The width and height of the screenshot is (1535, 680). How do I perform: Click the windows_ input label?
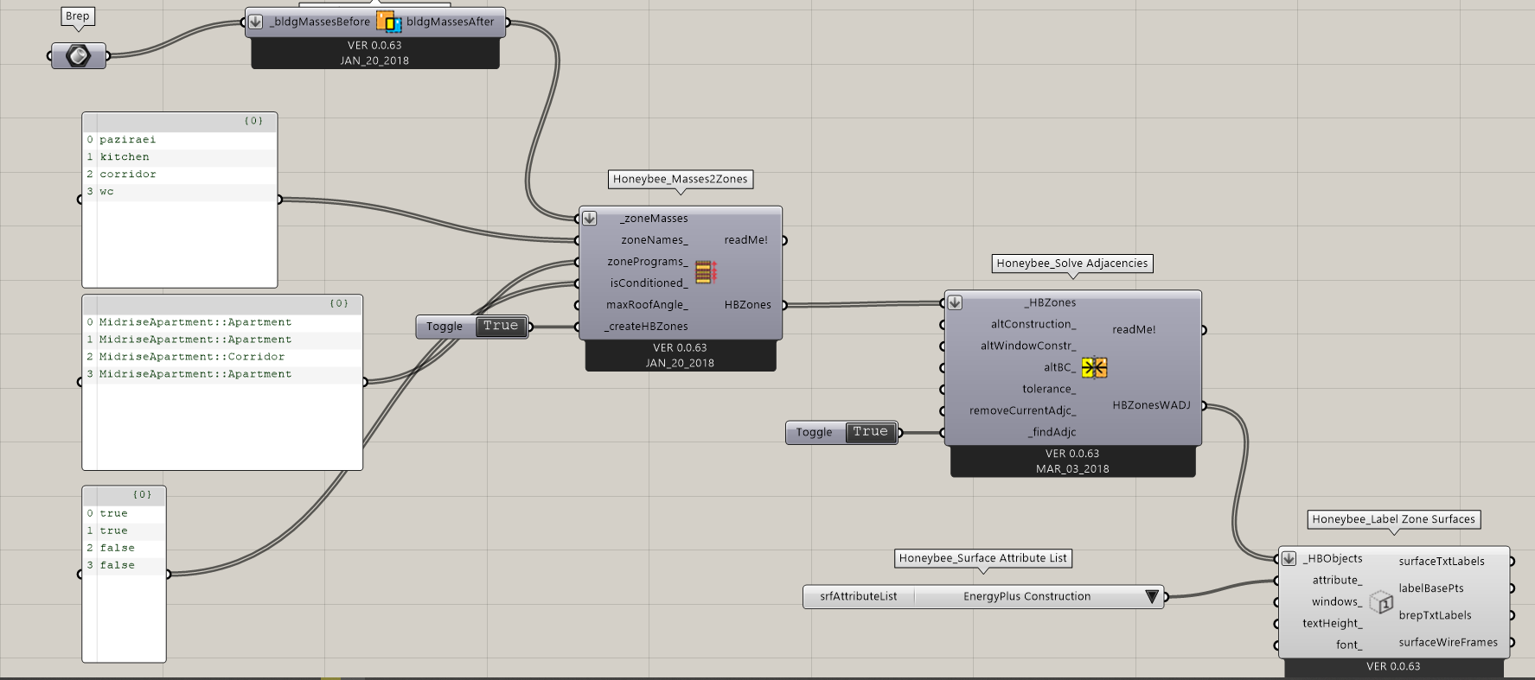point(1337,602)
